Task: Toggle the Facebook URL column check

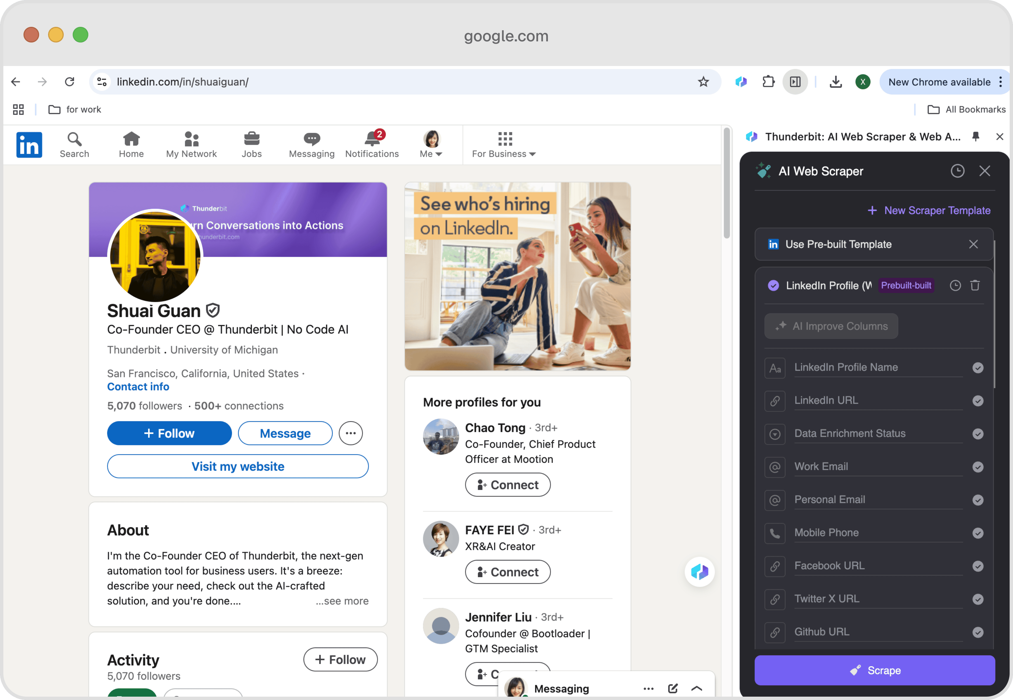Action: 978,566
